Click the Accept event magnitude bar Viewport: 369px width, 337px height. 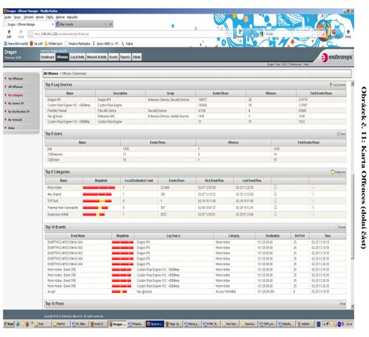(x=119, y=292)
